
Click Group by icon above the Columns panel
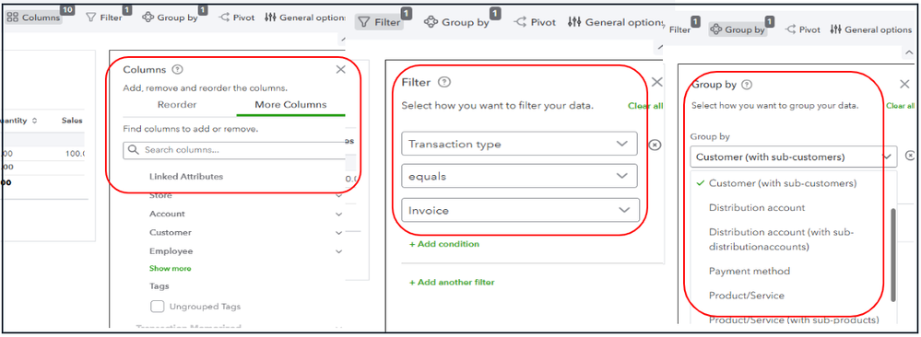click(148, 17)
